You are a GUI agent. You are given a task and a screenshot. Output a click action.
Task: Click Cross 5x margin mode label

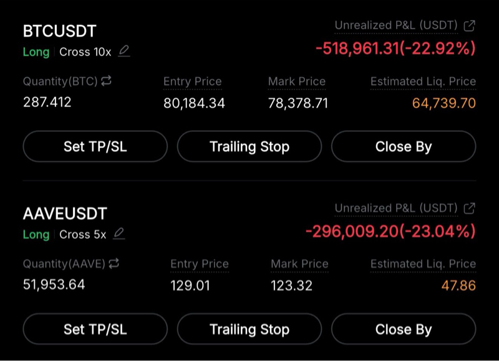[82, 235]
